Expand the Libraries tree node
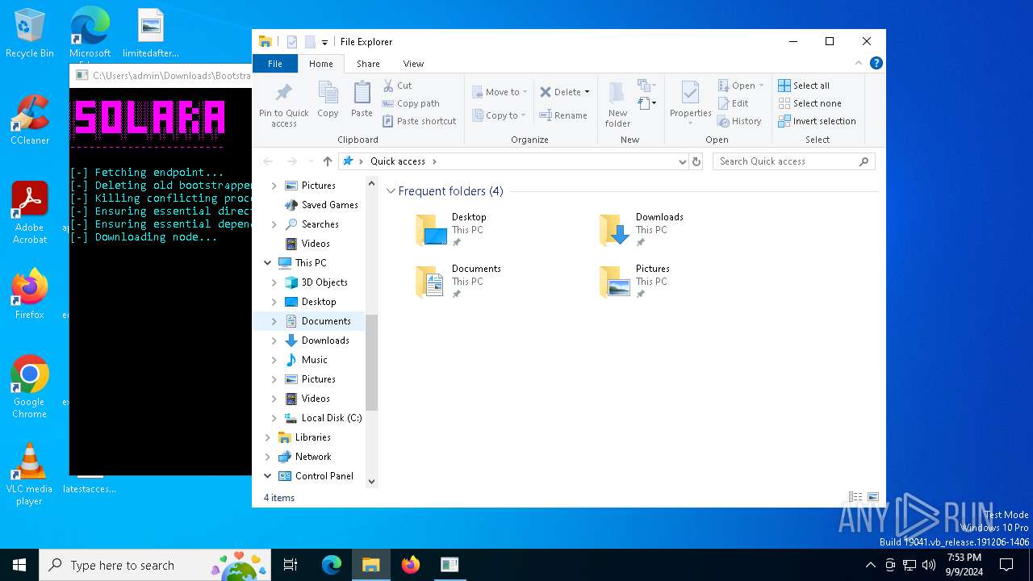This screenshot has height=581, width=1033. click(x=268, y=437)
